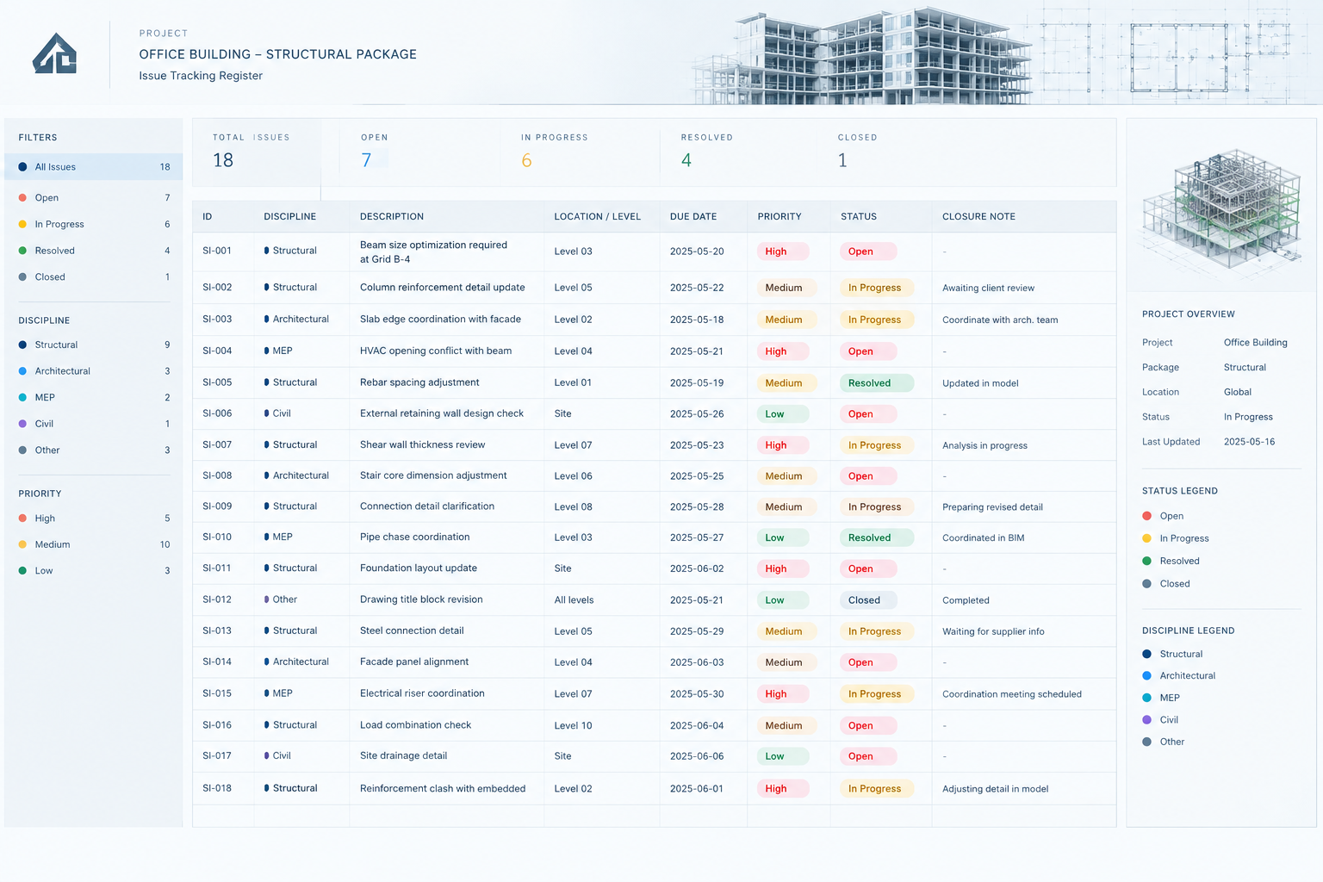
Task: Select issue ID SI-001
Action: pyautogui.click(x=217, y=252)
